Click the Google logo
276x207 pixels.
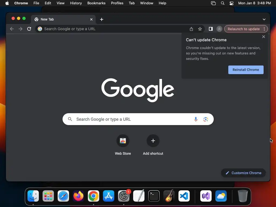138,90
